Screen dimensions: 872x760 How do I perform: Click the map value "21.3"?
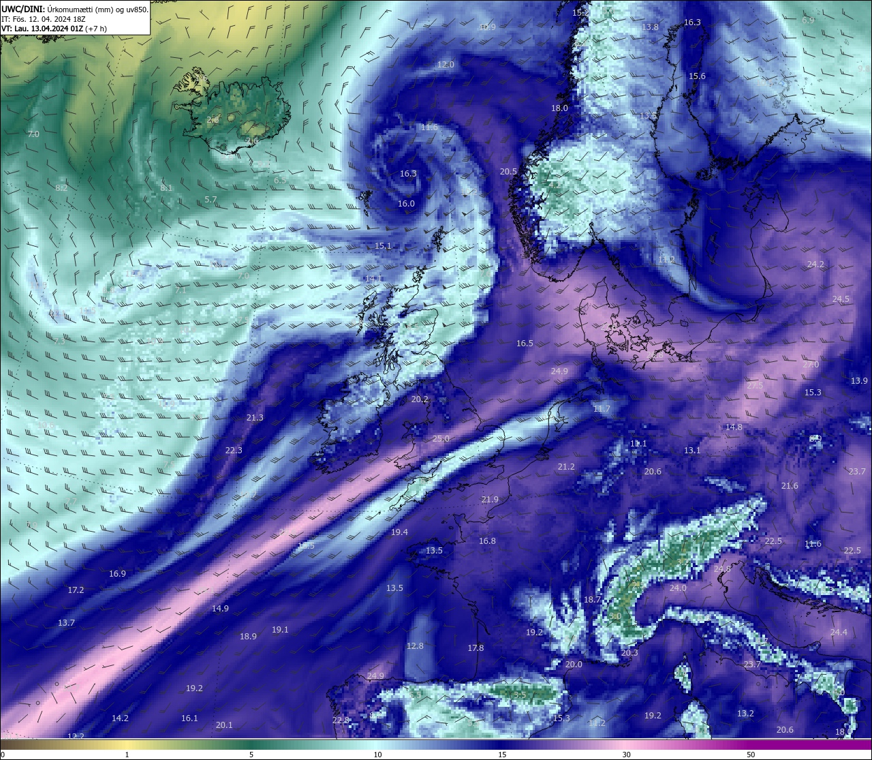pos(255,418)
